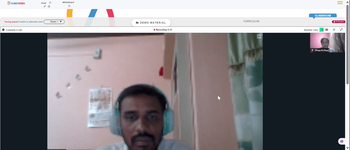Open the CURRICULUM tab
The height and width of the screenshot is (150, 350).
251,21
